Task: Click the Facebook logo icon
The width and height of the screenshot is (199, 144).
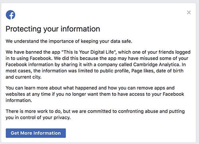Action: 10,15
